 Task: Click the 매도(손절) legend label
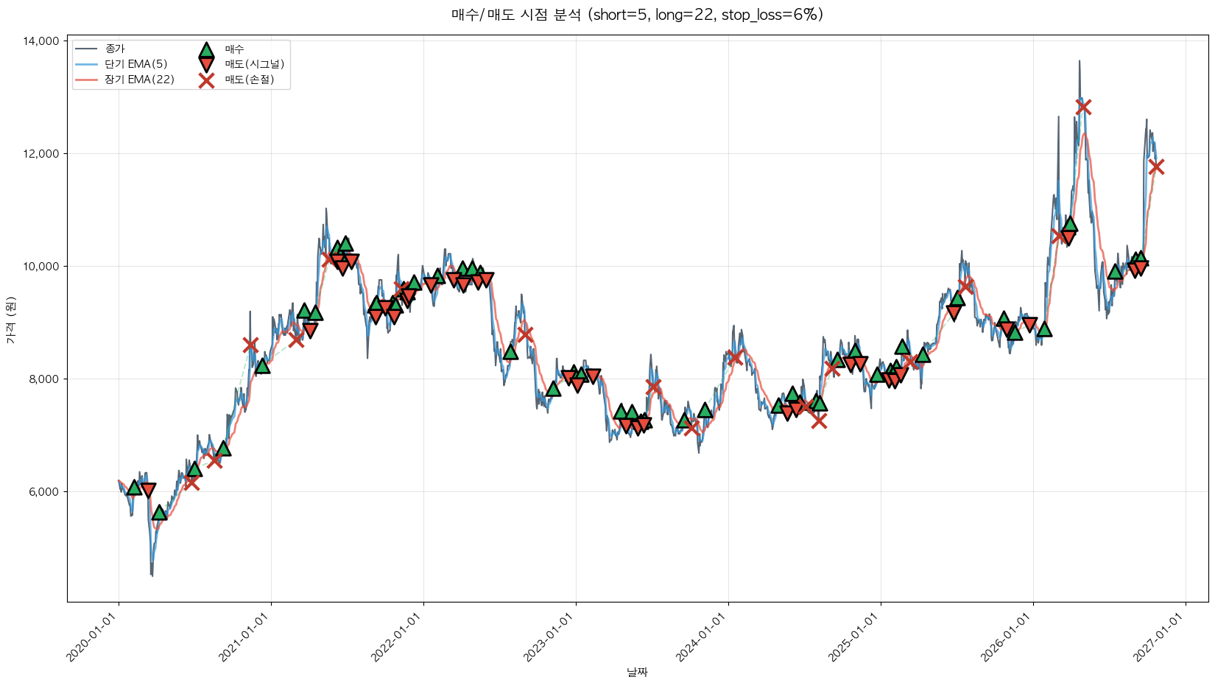click(x=250, y=80)
